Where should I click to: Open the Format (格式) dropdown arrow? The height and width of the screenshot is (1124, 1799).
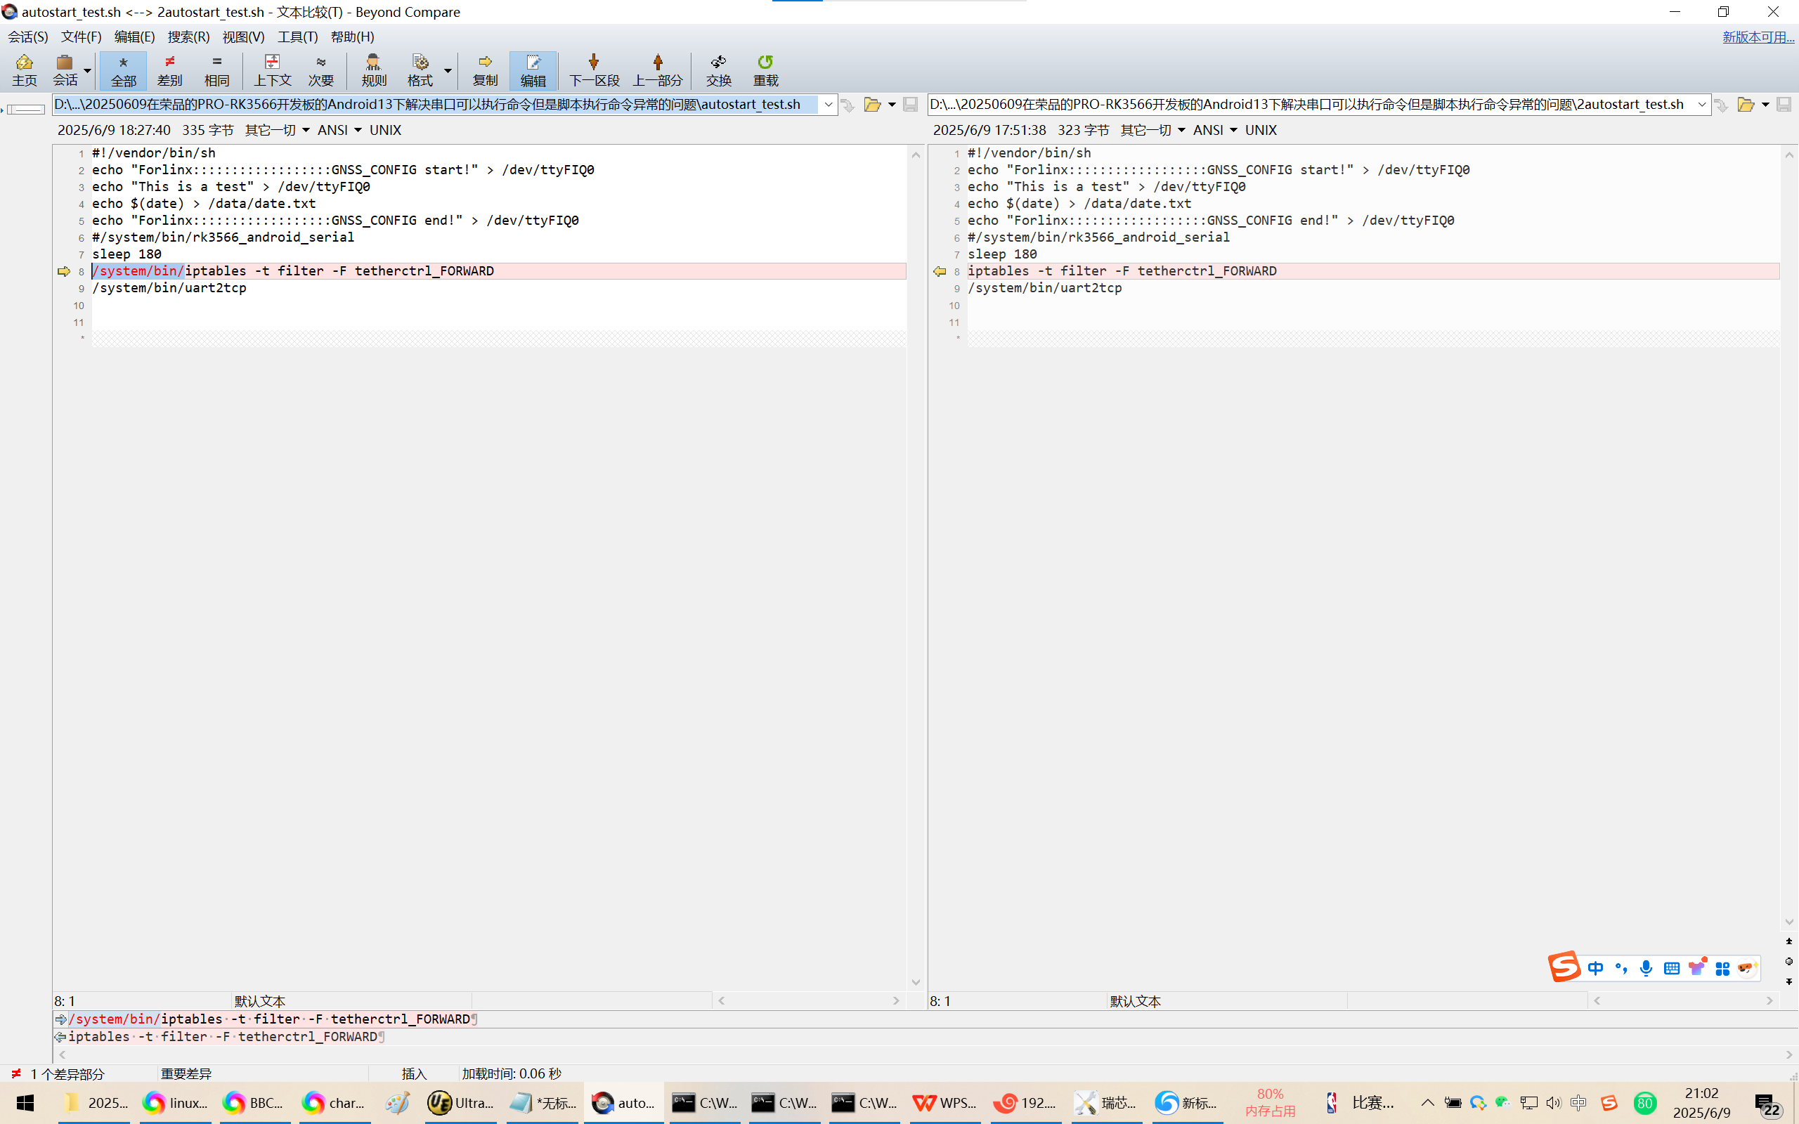[448, 70]
